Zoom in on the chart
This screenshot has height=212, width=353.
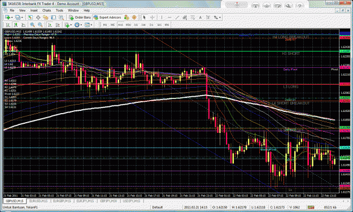pyautogui.click(x=32, y=25)
